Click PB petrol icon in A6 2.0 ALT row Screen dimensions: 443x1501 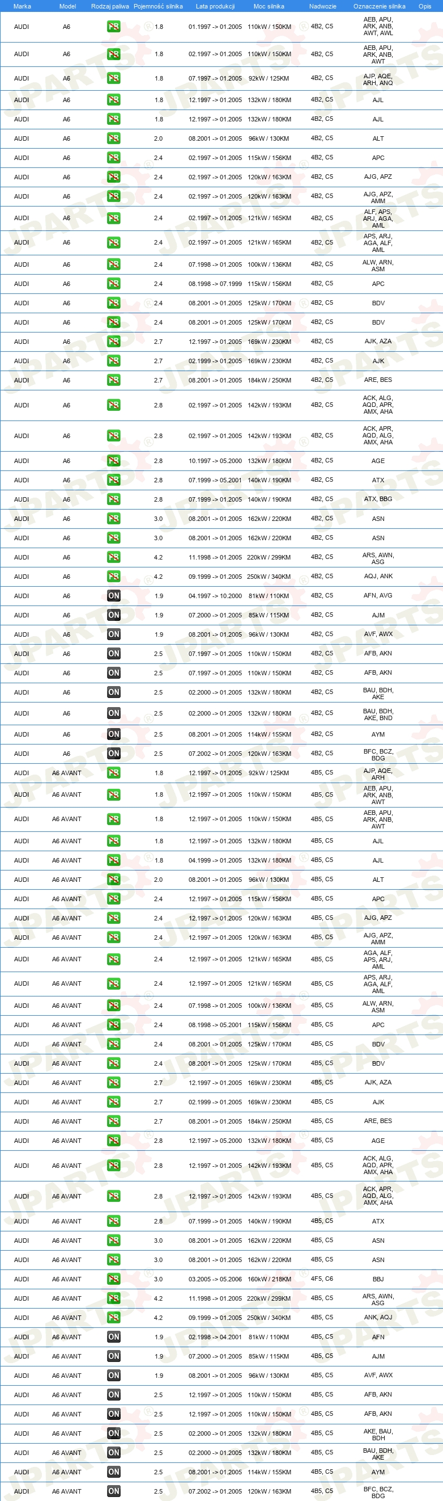[113, 138]
